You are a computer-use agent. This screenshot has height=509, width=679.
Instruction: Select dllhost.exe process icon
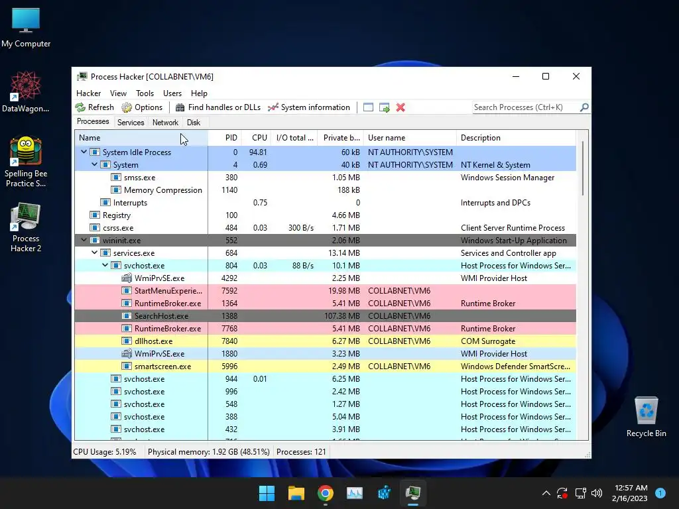(x=127, y=341)
